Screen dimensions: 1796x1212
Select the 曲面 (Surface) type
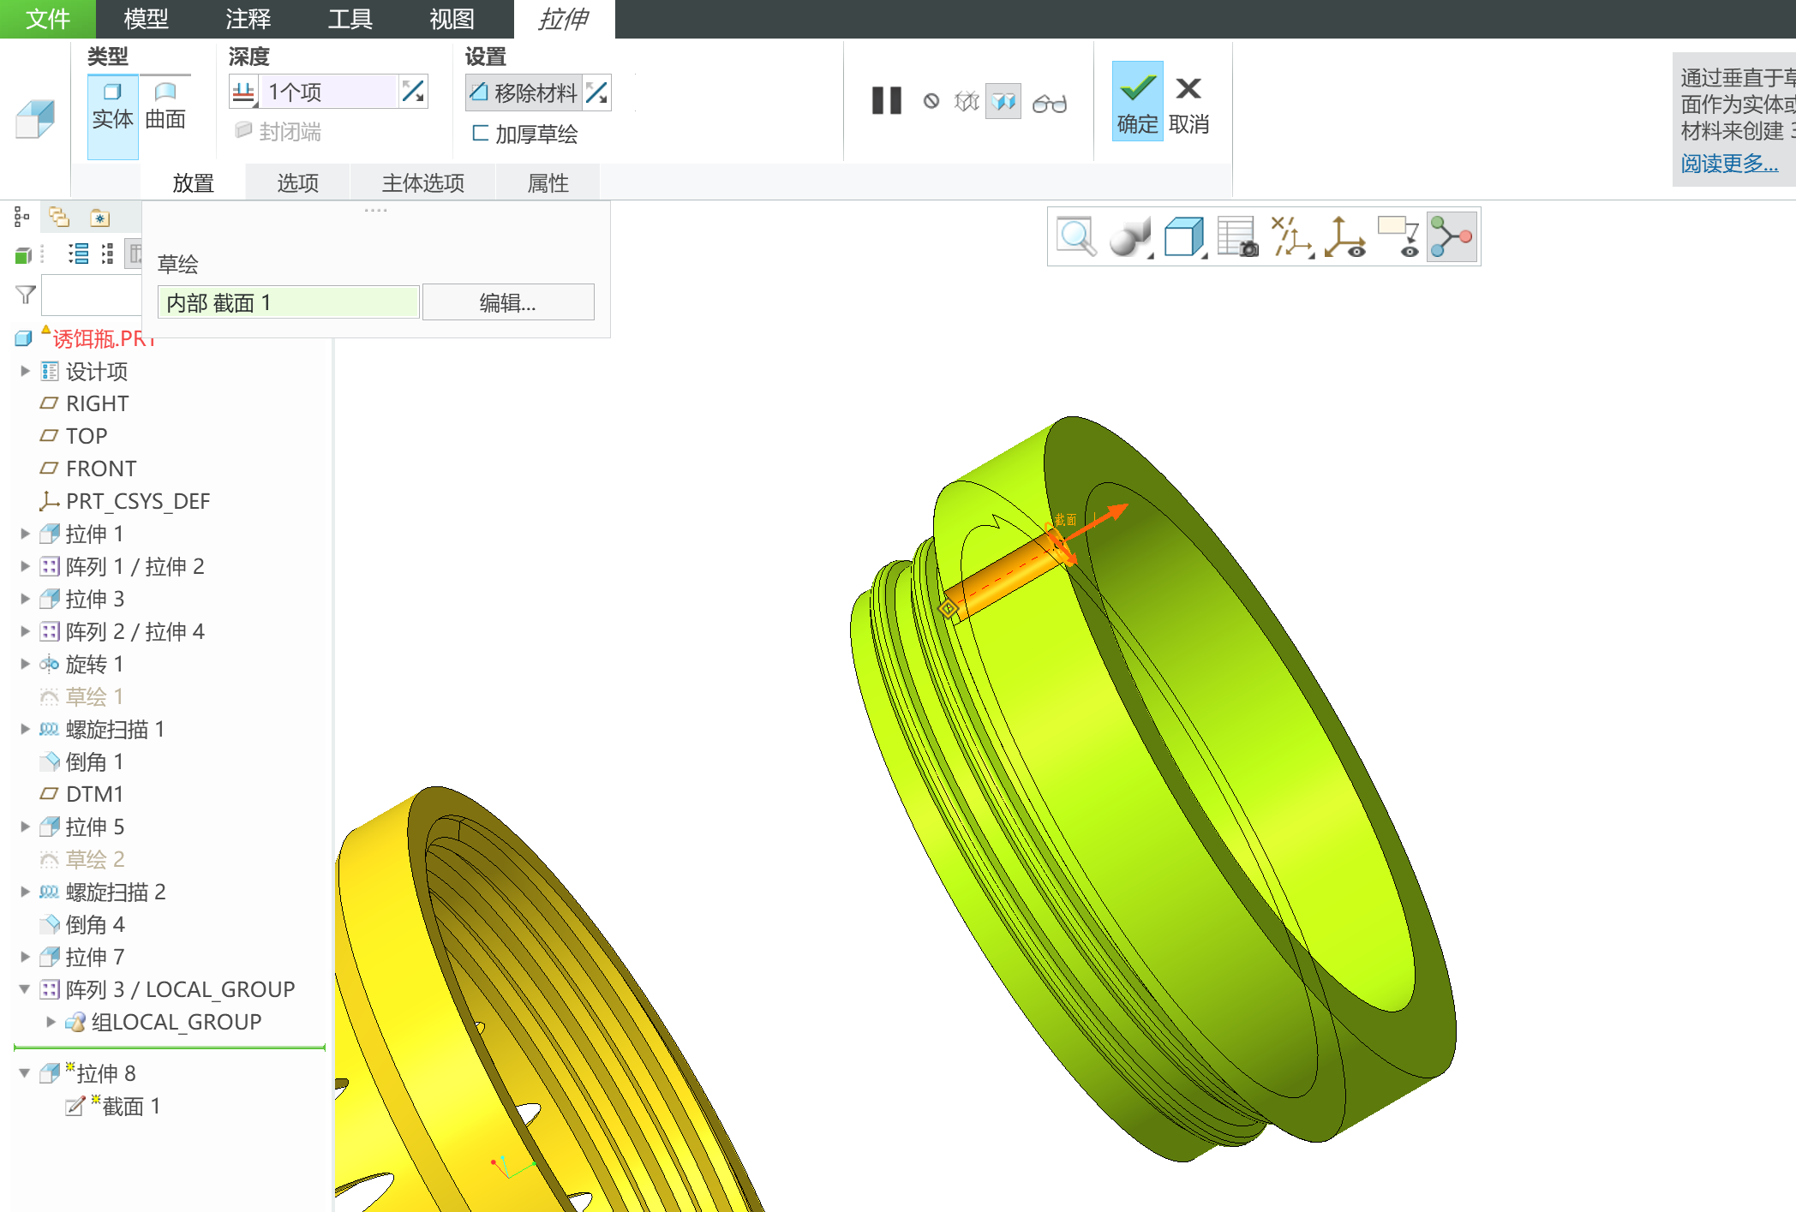(x=165, y=106)
